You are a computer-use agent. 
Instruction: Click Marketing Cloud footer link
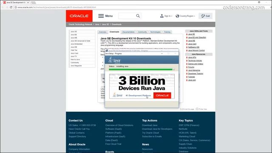[187, 136]
